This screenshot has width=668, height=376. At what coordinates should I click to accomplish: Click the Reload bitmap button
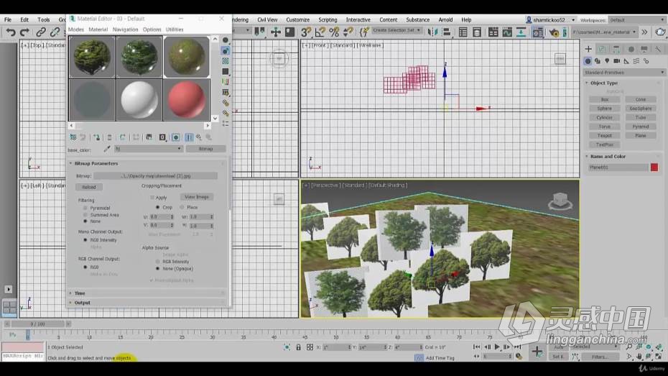89,187
